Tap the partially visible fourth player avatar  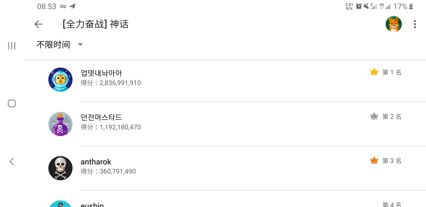coord(60,204)
